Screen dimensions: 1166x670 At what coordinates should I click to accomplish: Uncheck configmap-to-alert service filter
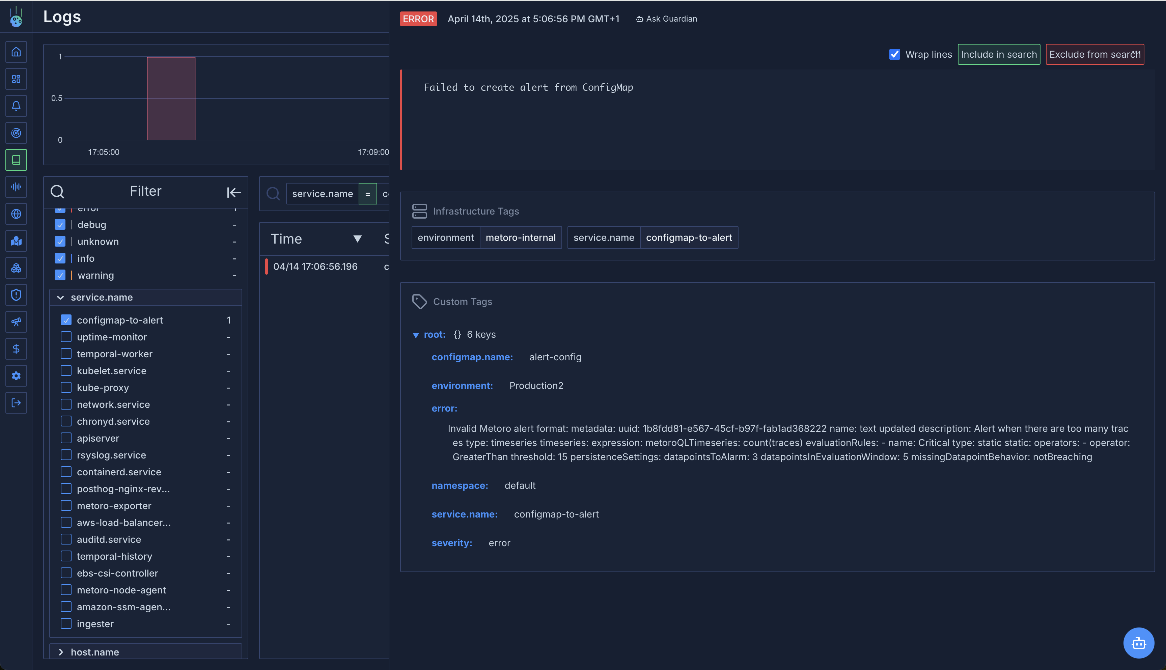point(66,320)
